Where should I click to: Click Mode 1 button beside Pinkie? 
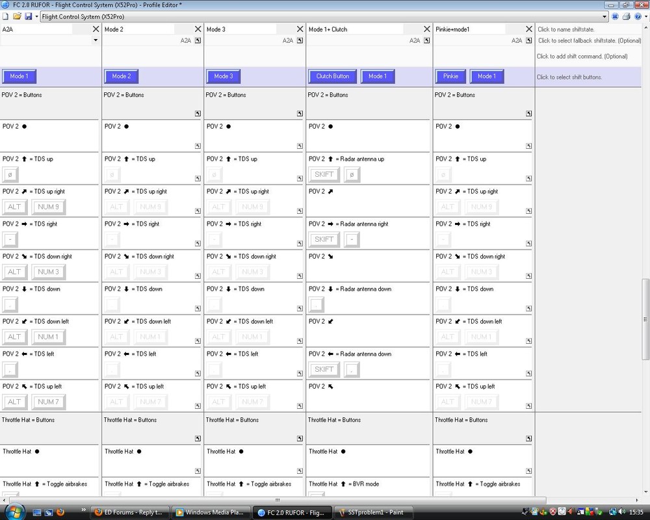pyautogui.click(x=487, y=76)
